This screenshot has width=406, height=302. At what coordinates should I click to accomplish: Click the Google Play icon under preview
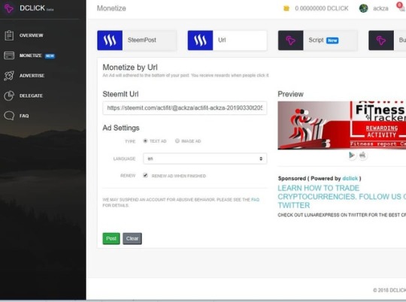click(352, 155)
